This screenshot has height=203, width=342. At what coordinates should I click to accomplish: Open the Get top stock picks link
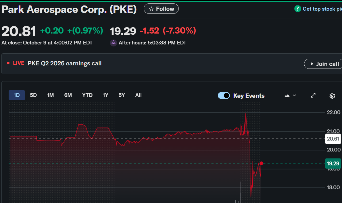[x=322, y=9]
